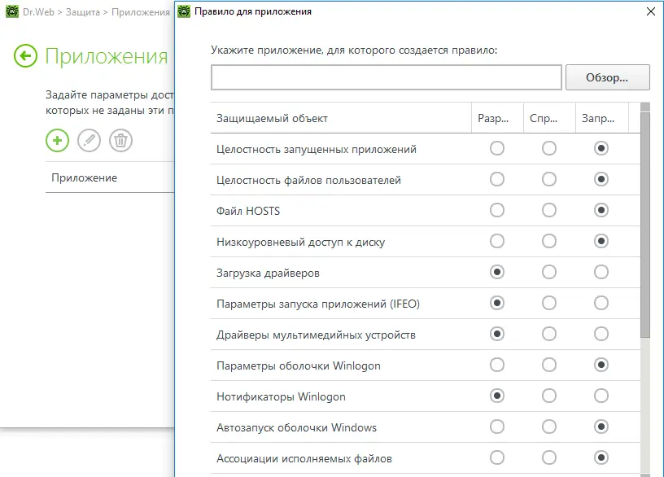The width and height of the screenshot is (664, 477).
Task: Set Ассоциации исполняемых файлов to ask
Action: 549,457
